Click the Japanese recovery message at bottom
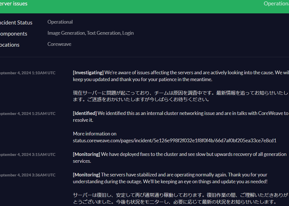The height and width of the screenshot is (206, 289). 180,198
